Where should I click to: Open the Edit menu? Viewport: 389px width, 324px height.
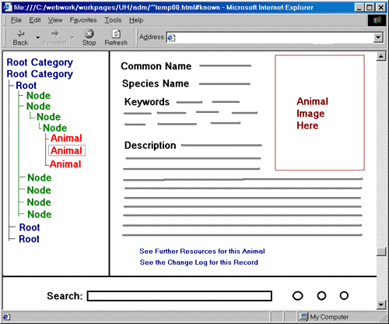click(35, 20)
